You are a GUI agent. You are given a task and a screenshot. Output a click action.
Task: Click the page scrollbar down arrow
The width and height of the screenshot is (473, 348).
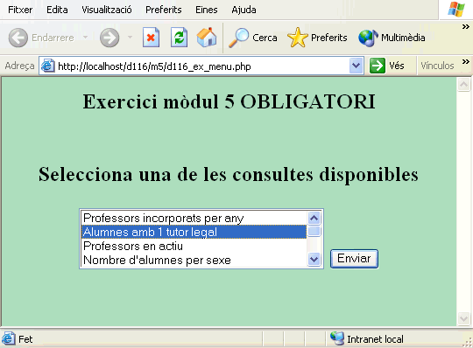(463, 318)
